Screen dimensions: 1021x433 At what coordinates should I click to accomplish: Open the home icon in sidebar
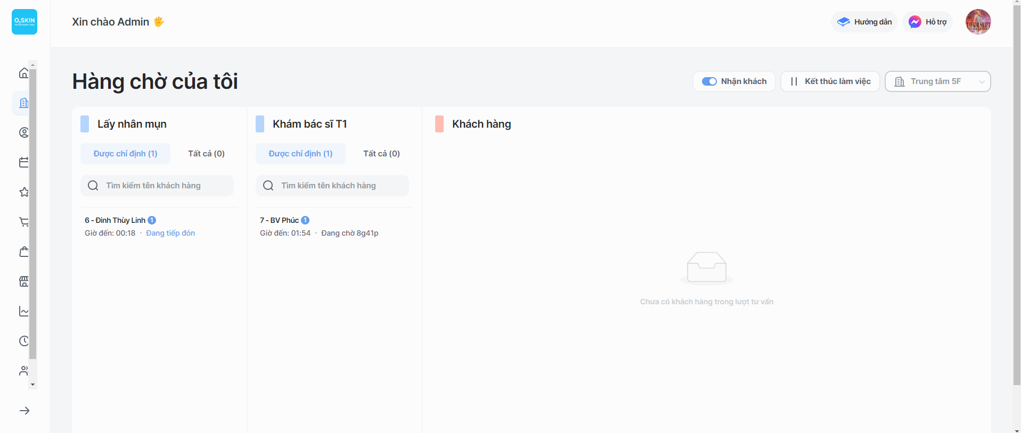click(24, 73)
